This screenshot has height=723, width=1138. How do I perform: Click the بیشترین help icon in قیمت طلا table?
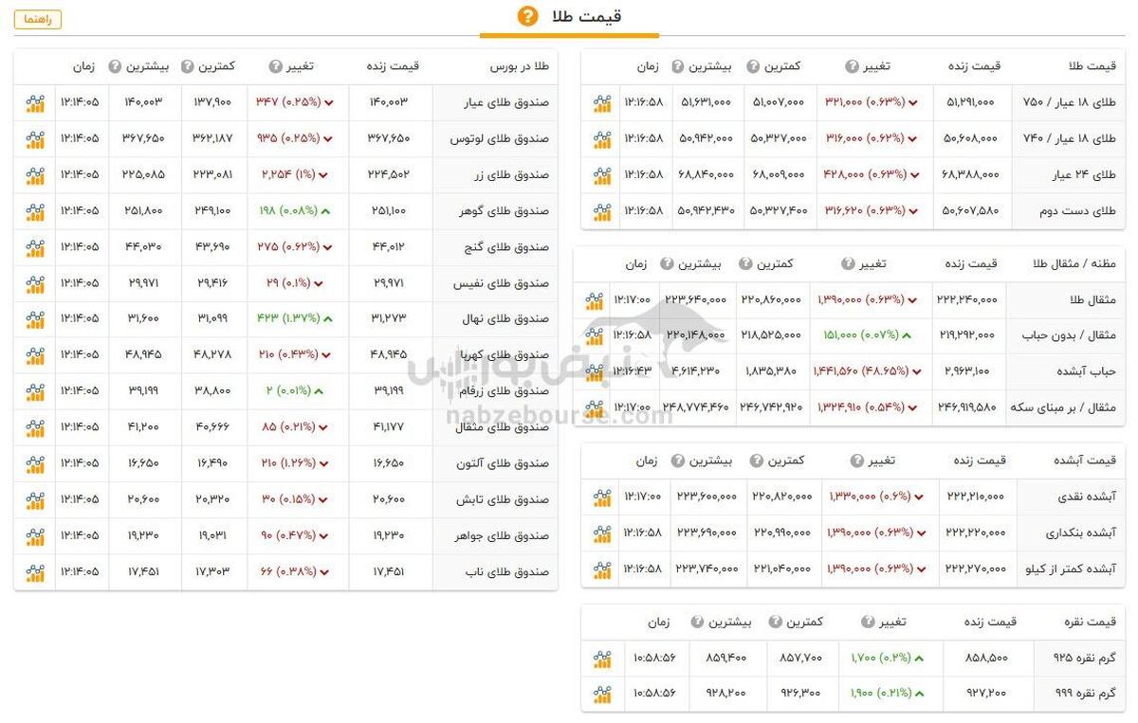tap(678, 66)
